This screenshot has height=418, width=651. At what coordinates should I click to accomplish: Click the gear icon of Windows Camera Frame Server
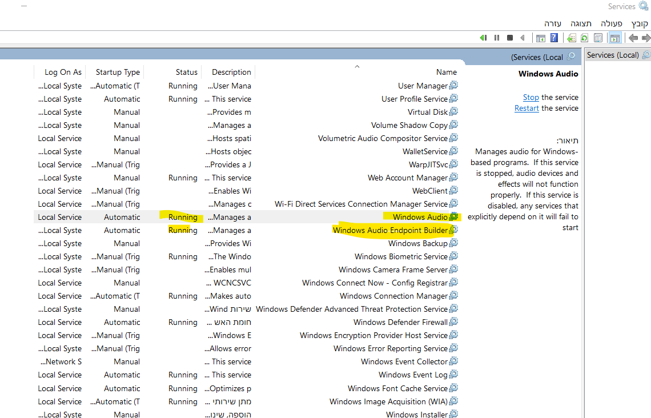[x=454, y=270]
